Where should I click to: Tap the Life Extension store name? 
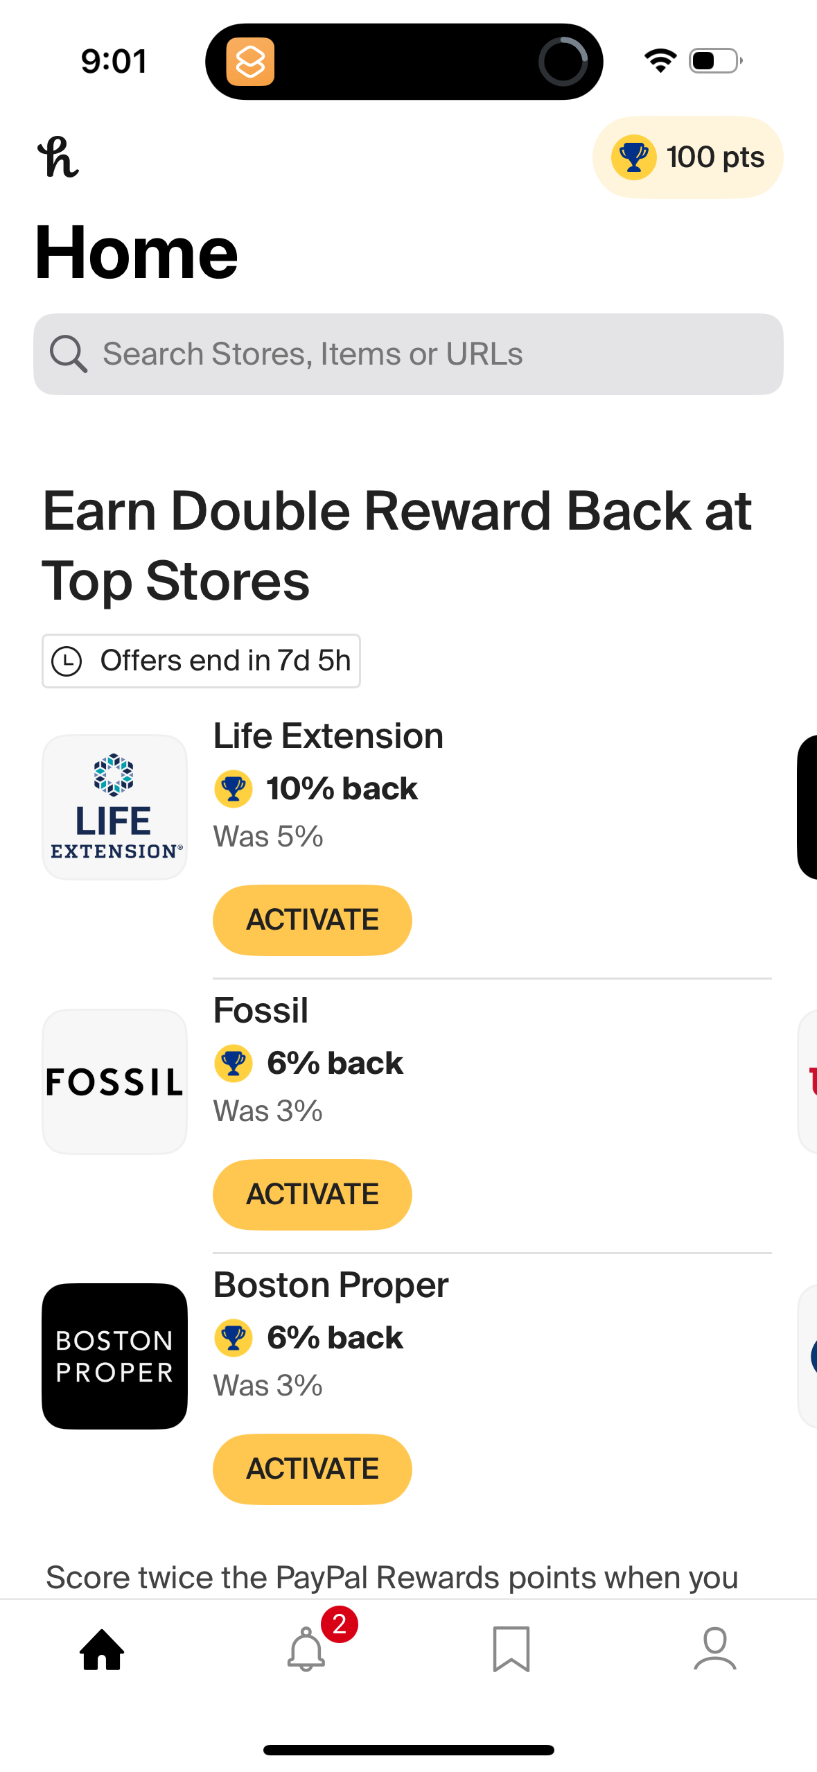328,736
